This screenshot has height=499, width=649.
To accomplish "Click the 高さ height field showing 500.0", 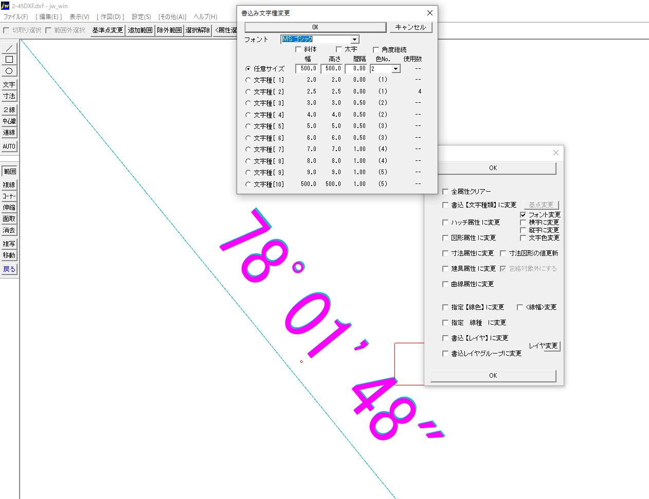I will pyautogui.click(x=332, y=69).
